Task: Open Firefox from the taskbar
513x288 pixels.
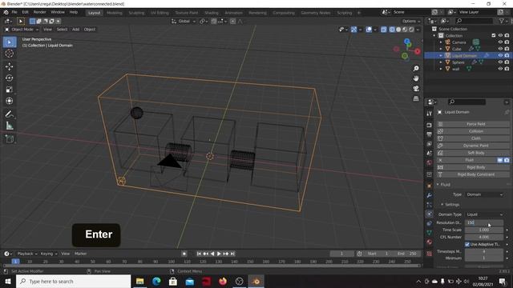Action: pyautogui.click(x=223, y=281)
